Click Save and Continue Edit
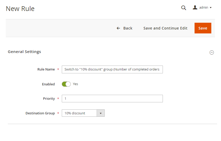 [x=165, y=28]
